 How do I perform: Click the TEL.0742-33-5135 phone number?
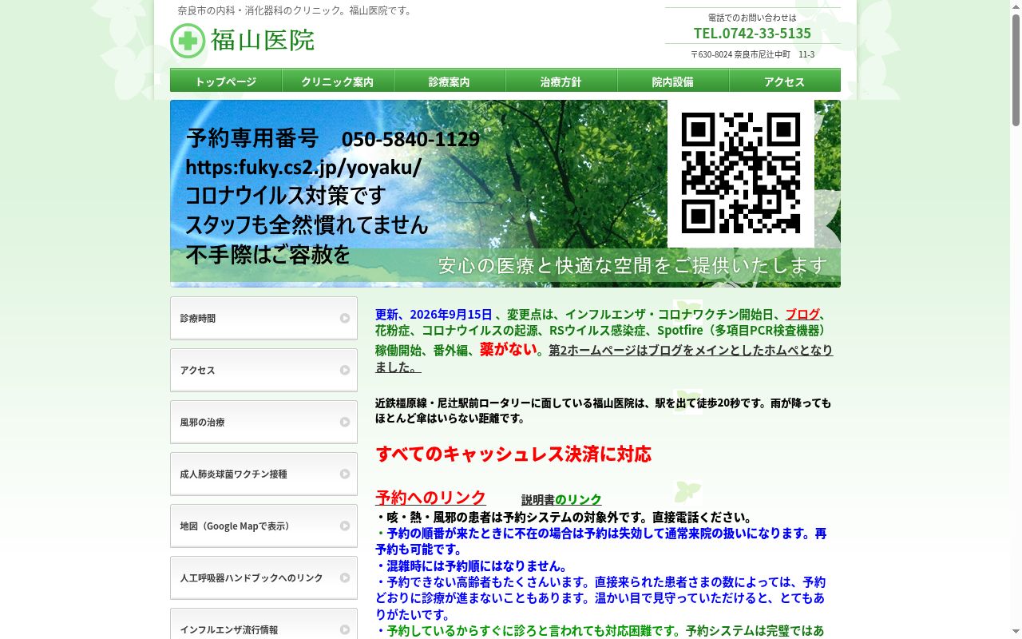click(752, 33)
